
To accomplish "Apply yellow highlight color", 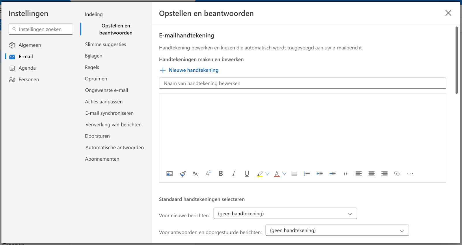I will point(260,174).
